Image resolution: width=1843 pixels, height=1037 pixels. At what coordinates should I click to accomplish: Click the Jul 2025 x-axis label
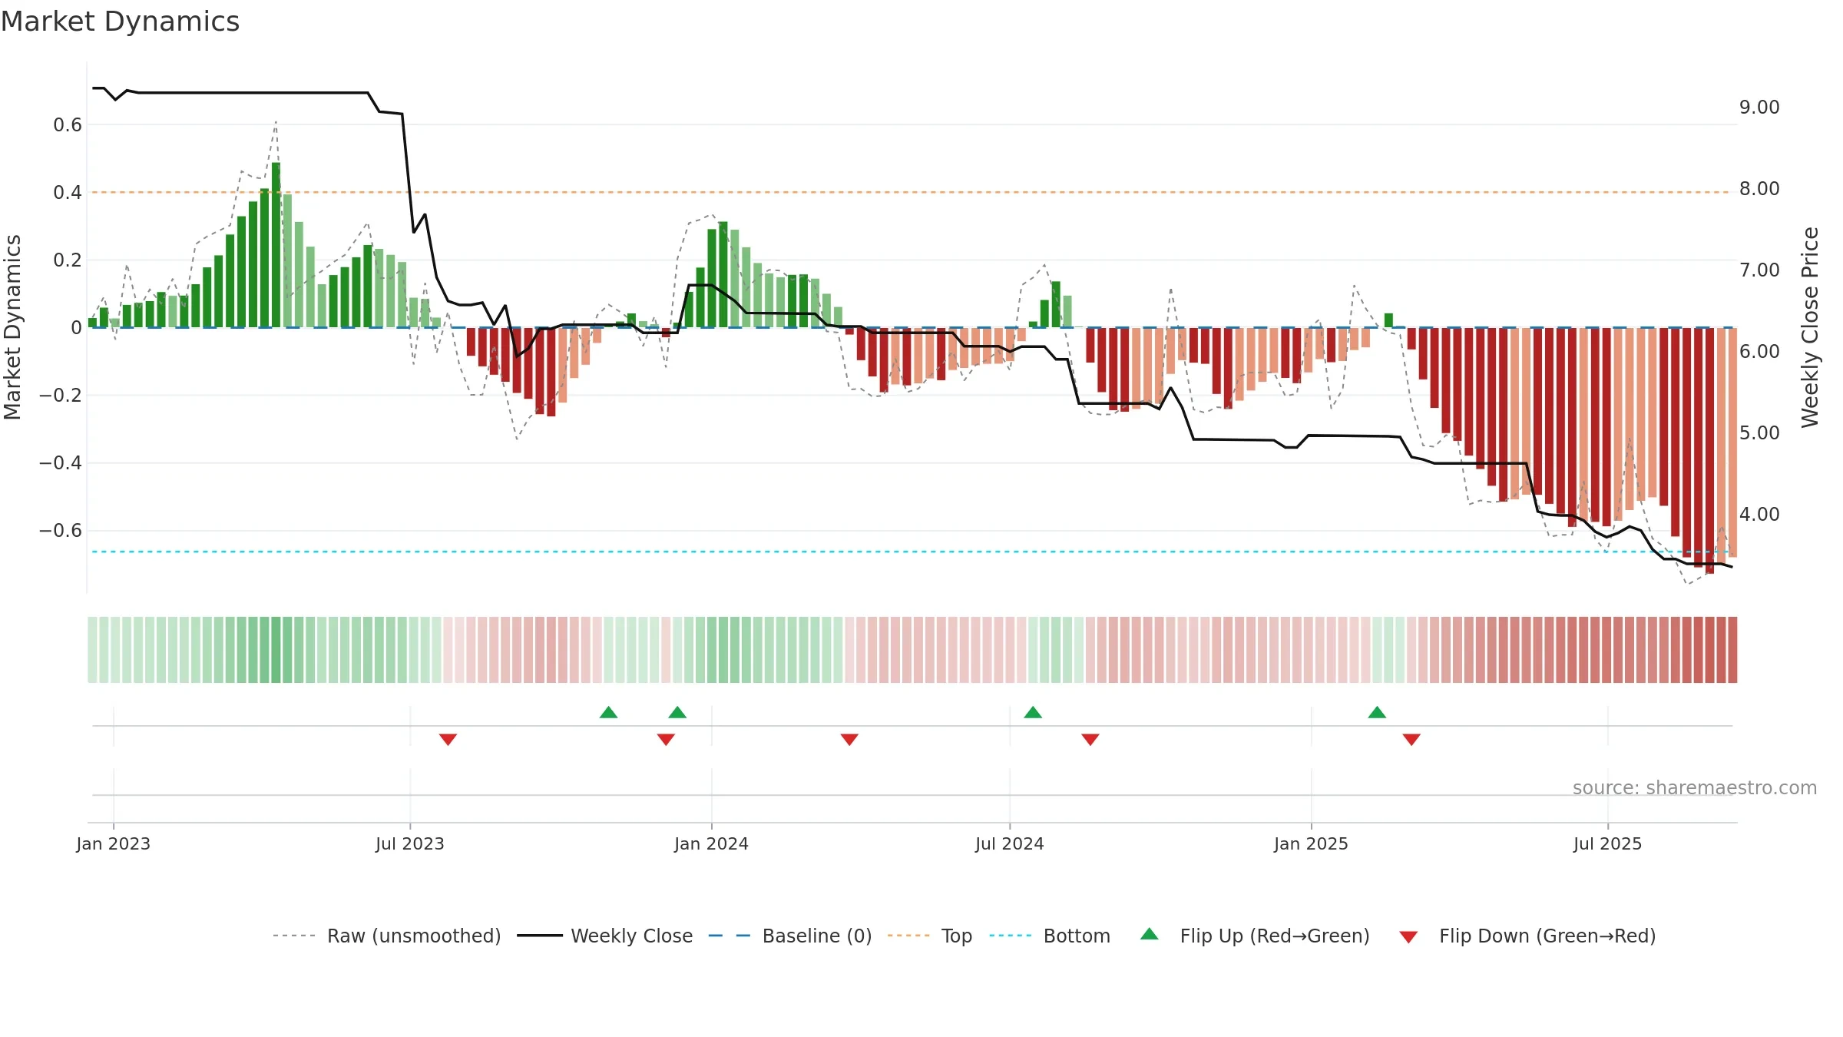coord(1608,843)
